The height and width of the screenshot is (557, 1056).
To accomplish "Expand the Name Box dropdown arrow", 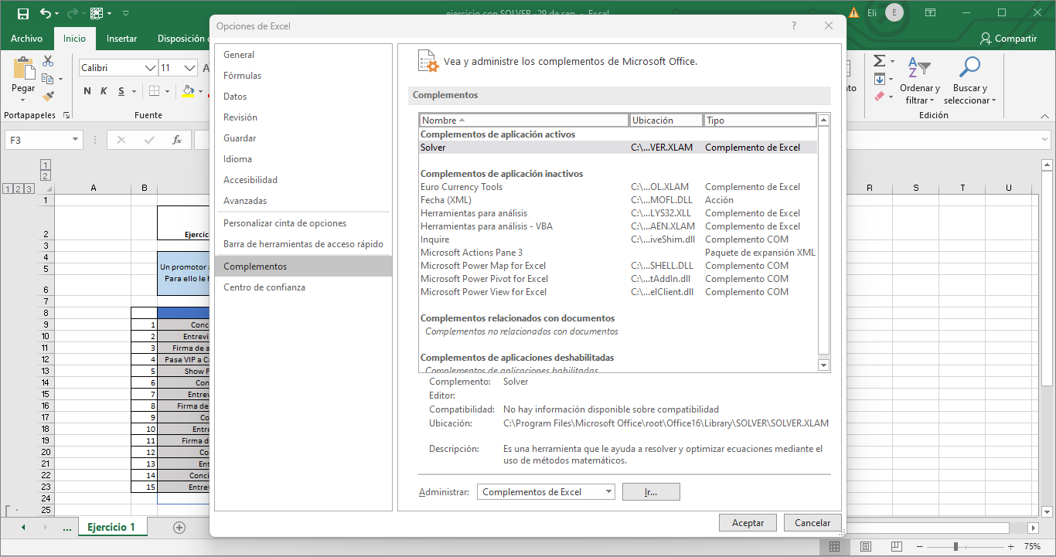I will pos(75,140).
